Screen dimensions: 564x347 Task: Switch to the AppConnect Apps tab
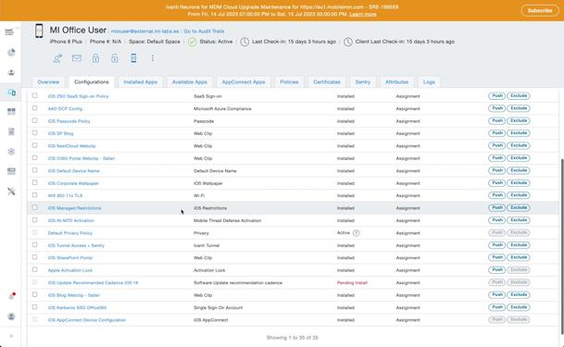[244, 82]
